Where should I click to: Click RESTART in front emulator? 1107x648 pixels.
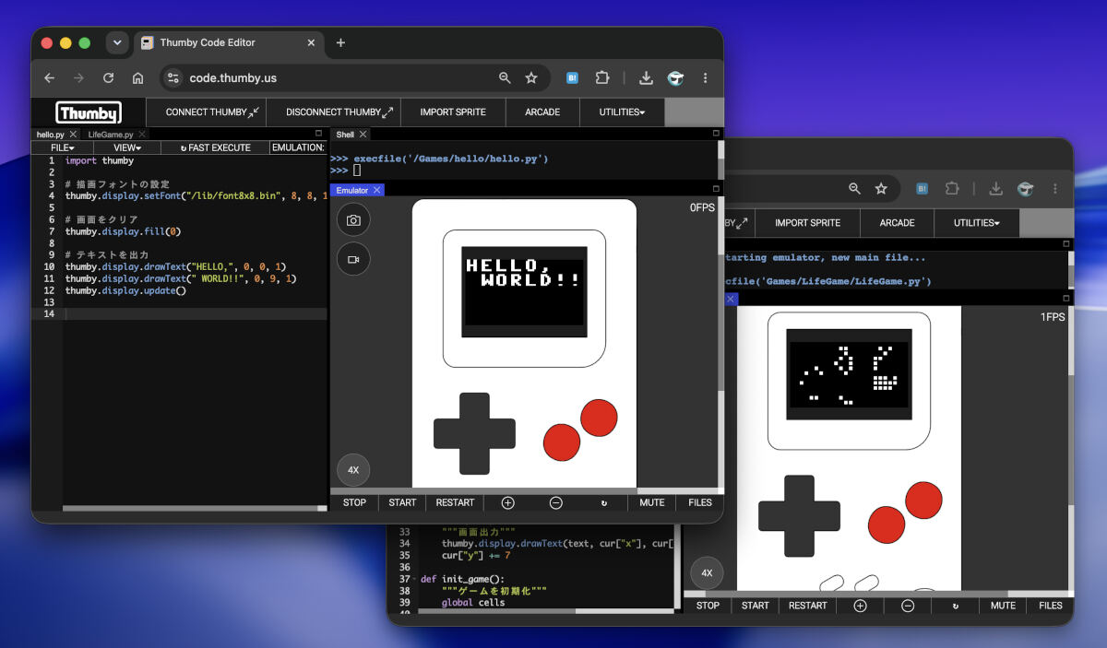455,502
